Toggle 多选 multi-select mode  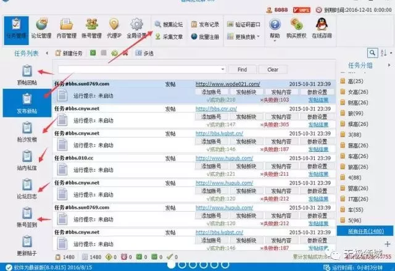pos(144,53)
